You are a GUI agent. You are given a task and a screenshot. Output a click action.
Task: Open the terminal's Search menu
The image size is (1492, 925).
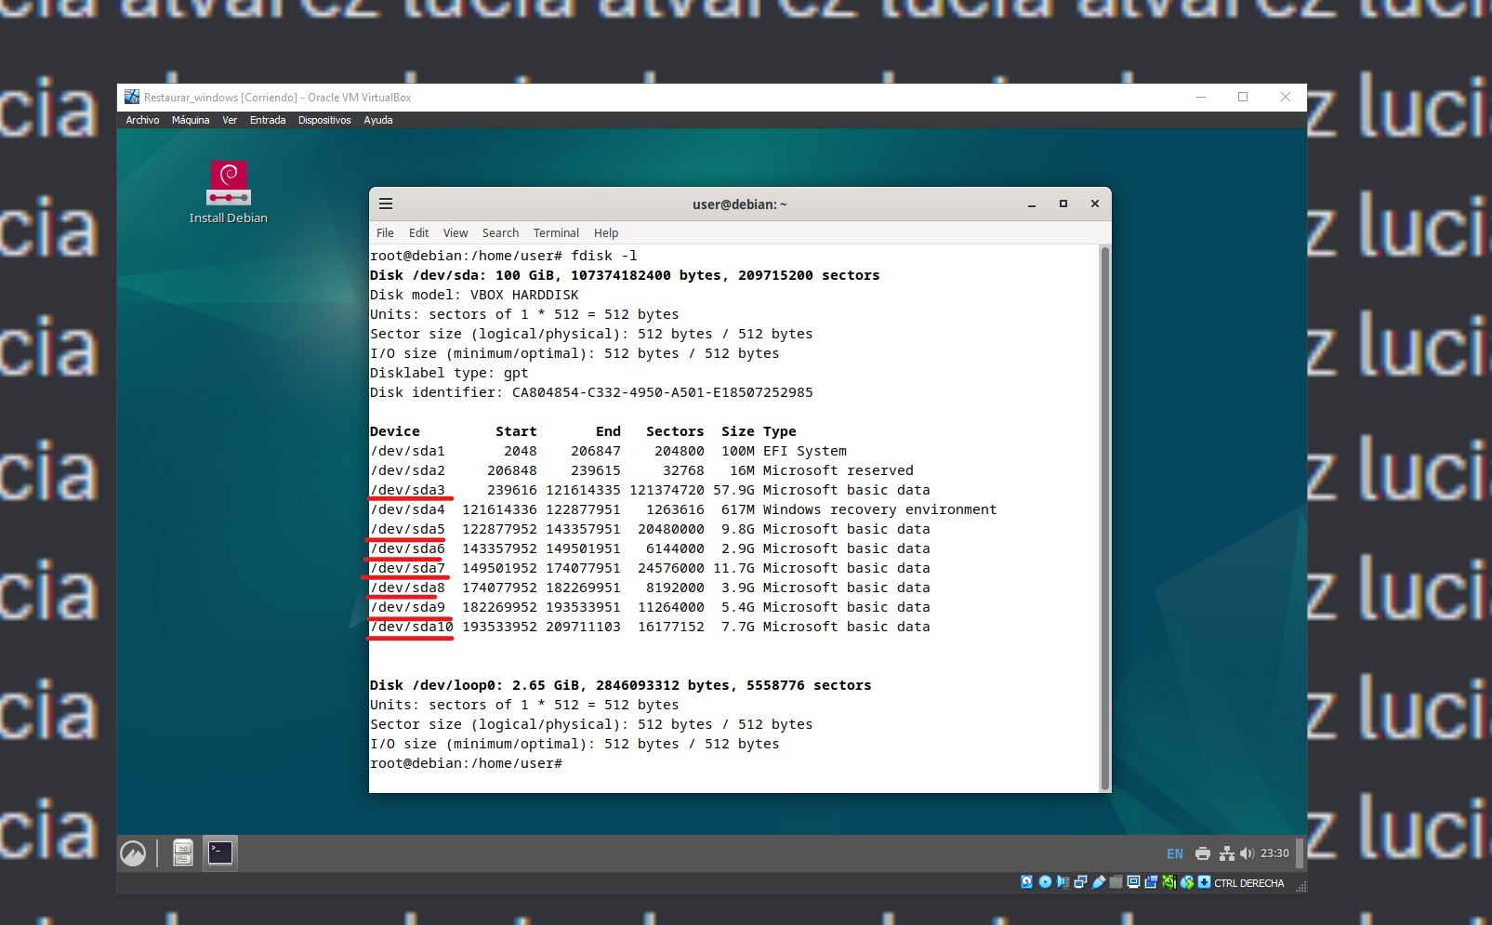(x=500, y=233)
